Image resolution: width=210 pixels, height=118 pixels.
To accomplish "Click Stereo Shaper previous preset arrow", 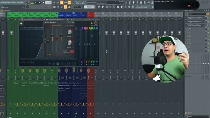I will (x=67, y=20).
